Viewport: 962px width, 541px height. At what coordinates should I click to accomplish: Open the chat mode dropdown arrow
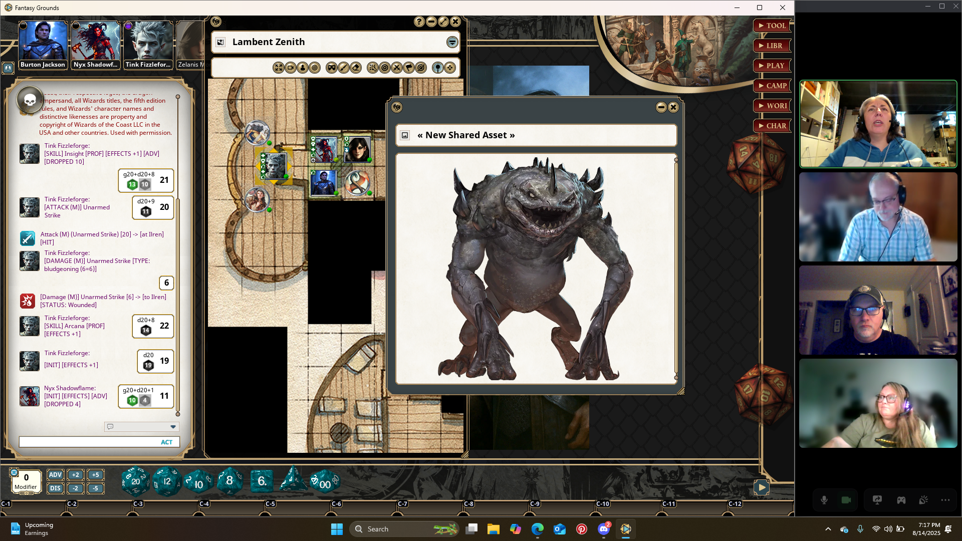pyautogui.click(x=173, y=427)
